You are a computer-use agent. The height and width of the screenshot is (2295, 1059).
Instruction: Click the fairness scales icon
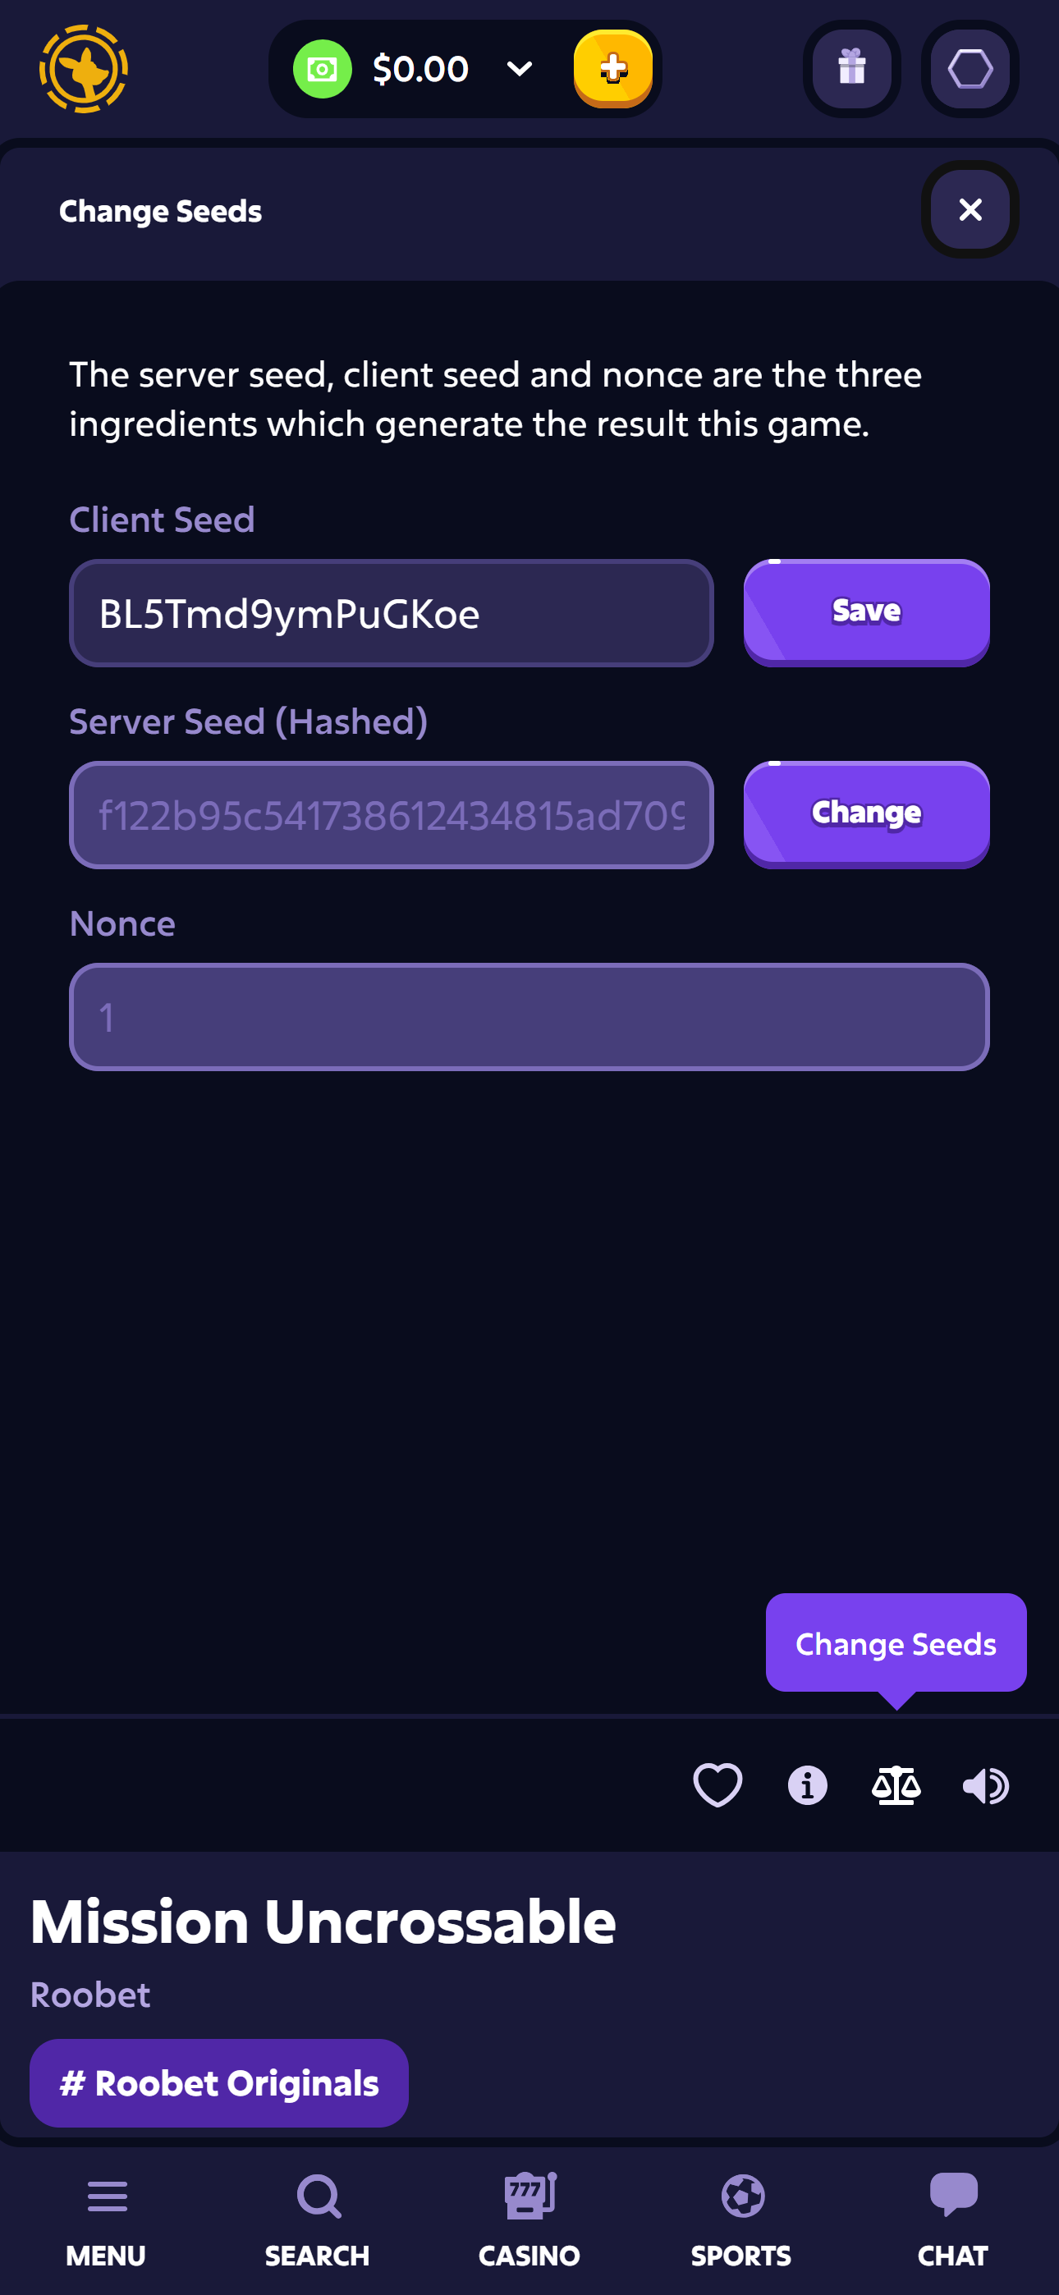tap(896, 1784)
